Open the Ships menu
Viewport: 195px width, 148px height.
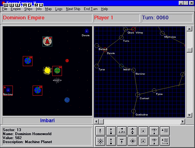click(28, 9)
